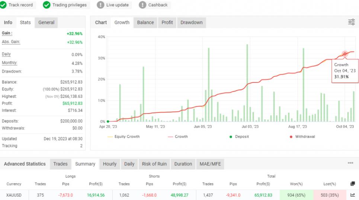Open XAUUSD row chart icon

click(353, 194)
